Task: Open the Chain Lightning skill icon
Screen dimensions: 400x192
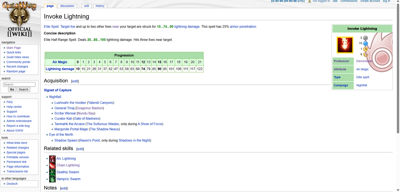Action: point(52,165)
